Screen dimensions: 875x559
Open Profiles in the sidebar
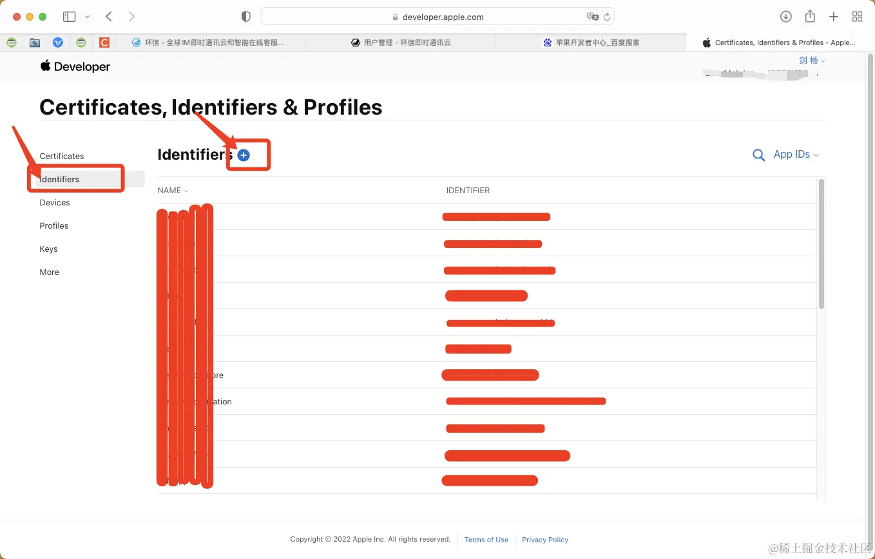click(54, 226)
